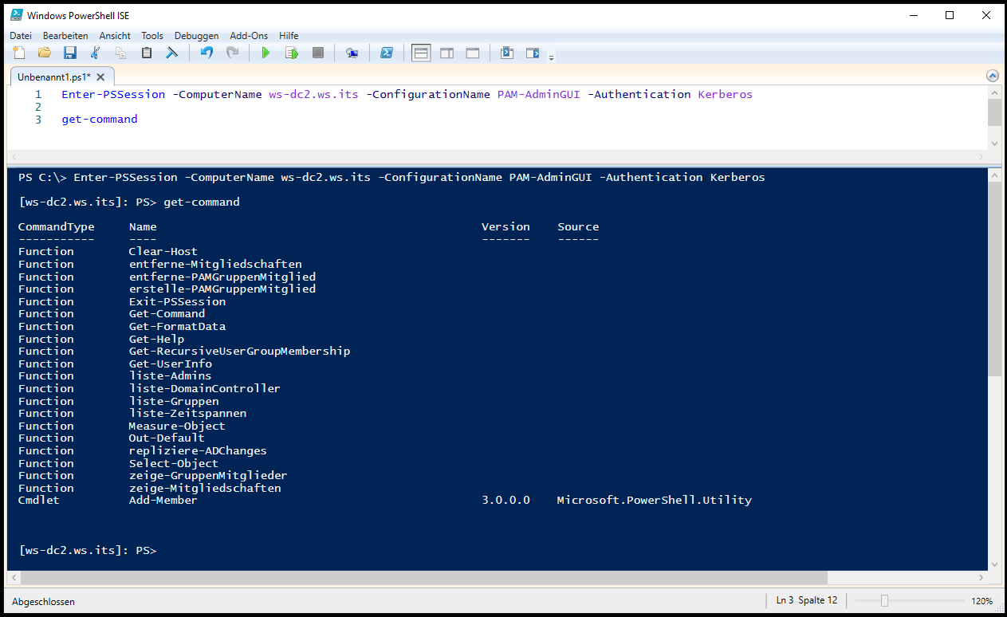Viewport: 1007px width, 617px height.
Task: Paste from clipboard toolbar icon
Action: (147, 53)
